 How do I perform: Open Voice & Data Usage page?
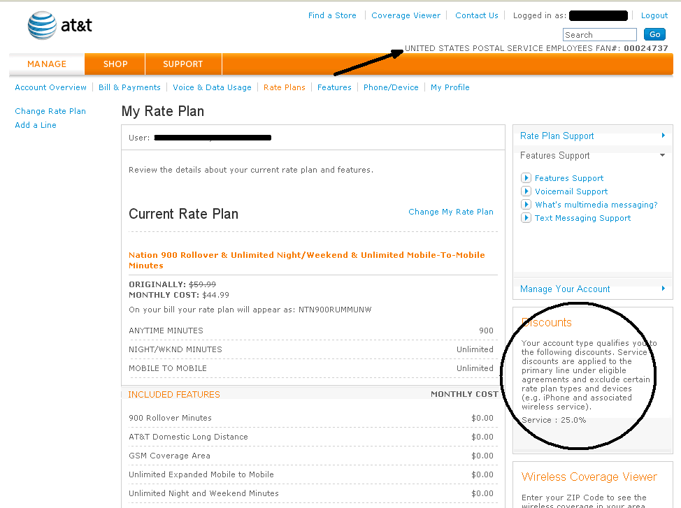(x=212, y=87)
